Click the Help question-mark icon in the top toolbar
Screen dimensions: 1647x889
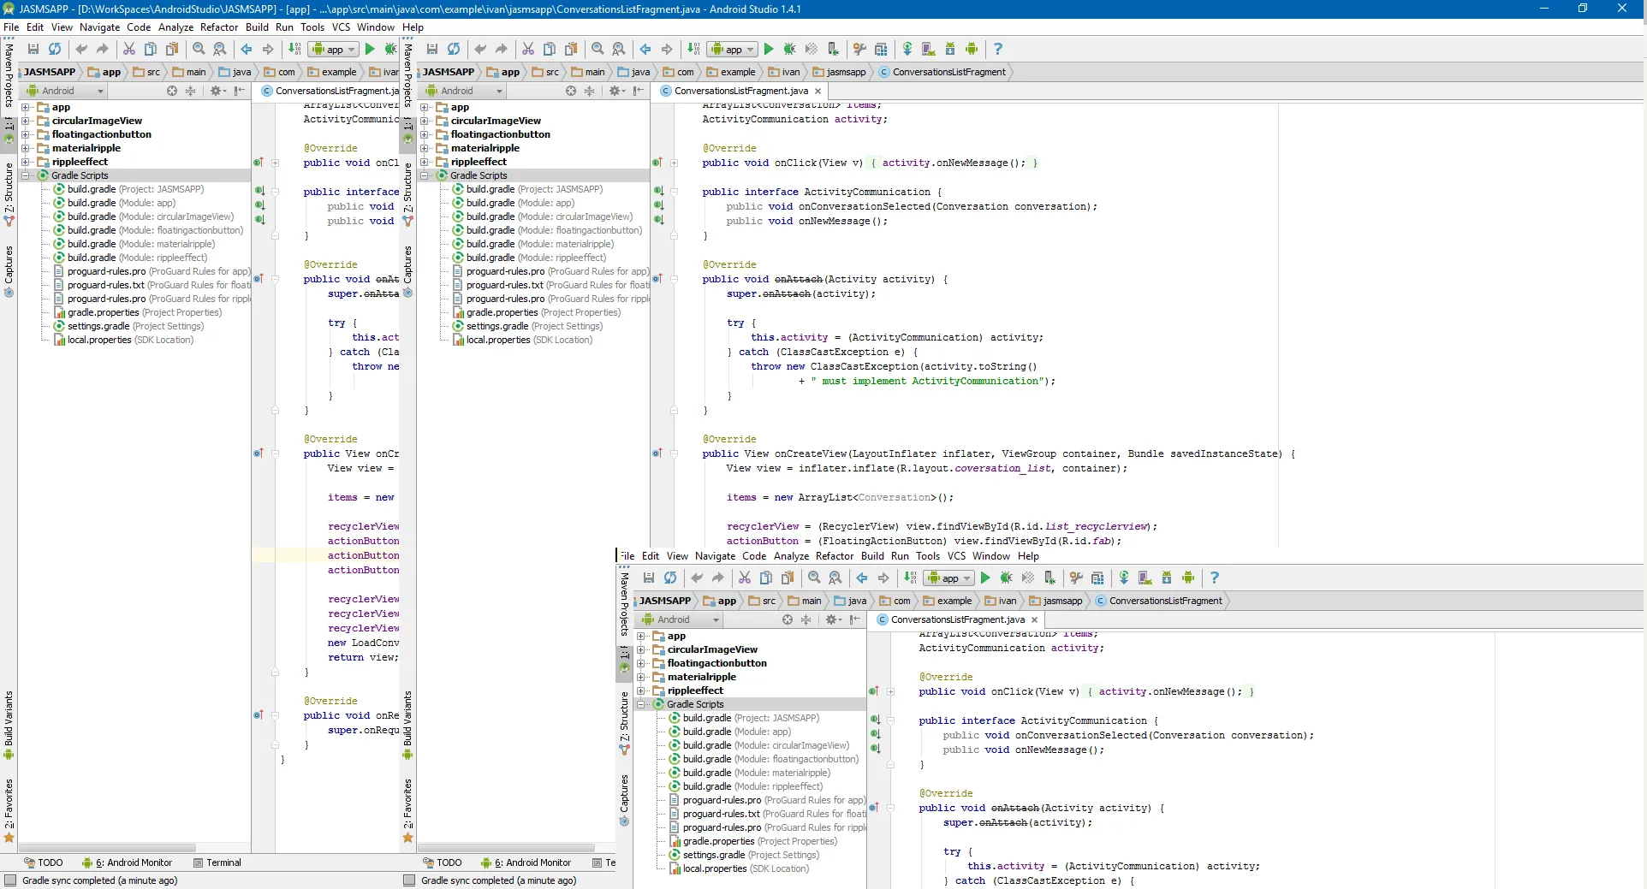pyautogui.click(x=997, y=50)
